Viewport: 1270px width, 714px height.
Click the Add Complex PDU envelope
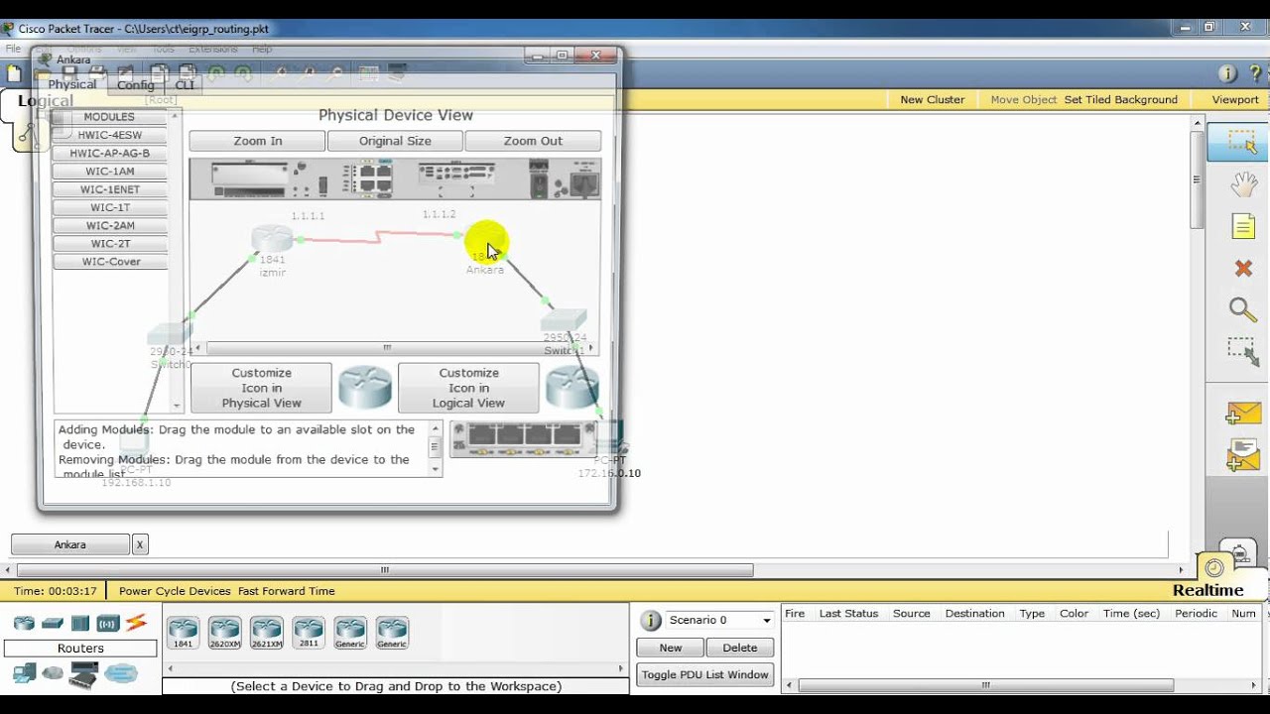click(1243, 454)
